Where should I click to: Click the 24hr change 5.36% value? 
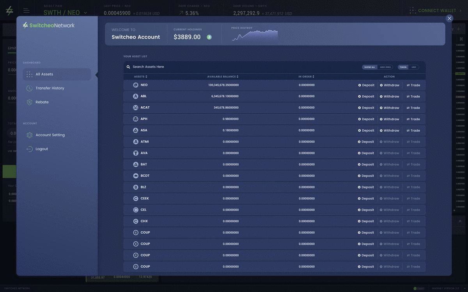click(192, 13)
